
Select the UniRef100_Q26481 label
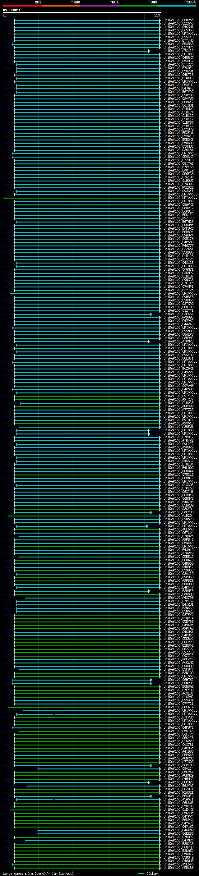point(178,150)
